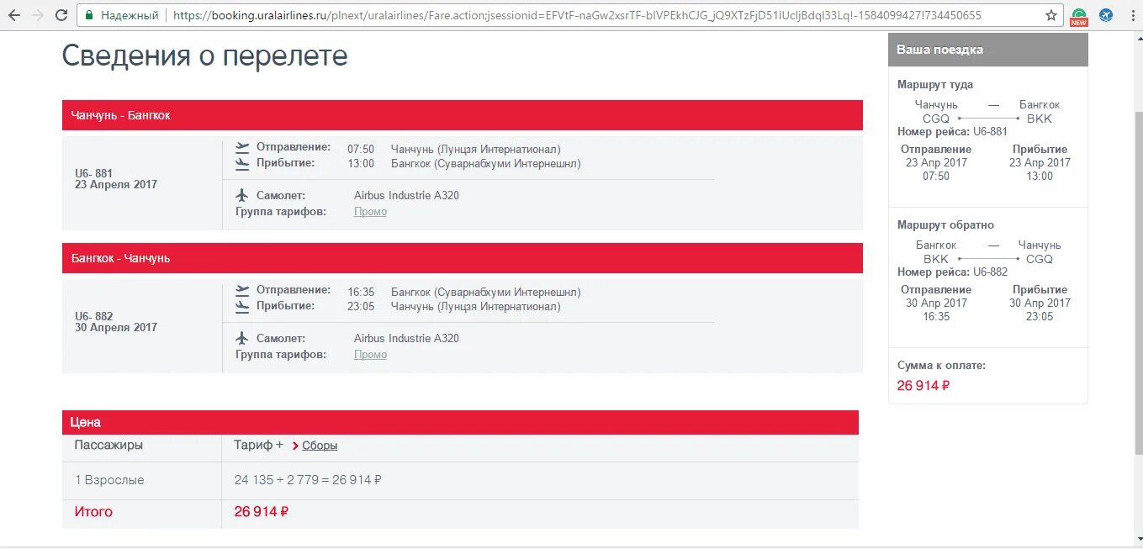Click Номер рейса: U6-881 in the sidebar
Viewport: 1143px width, 549px height.
coord(952,132)
